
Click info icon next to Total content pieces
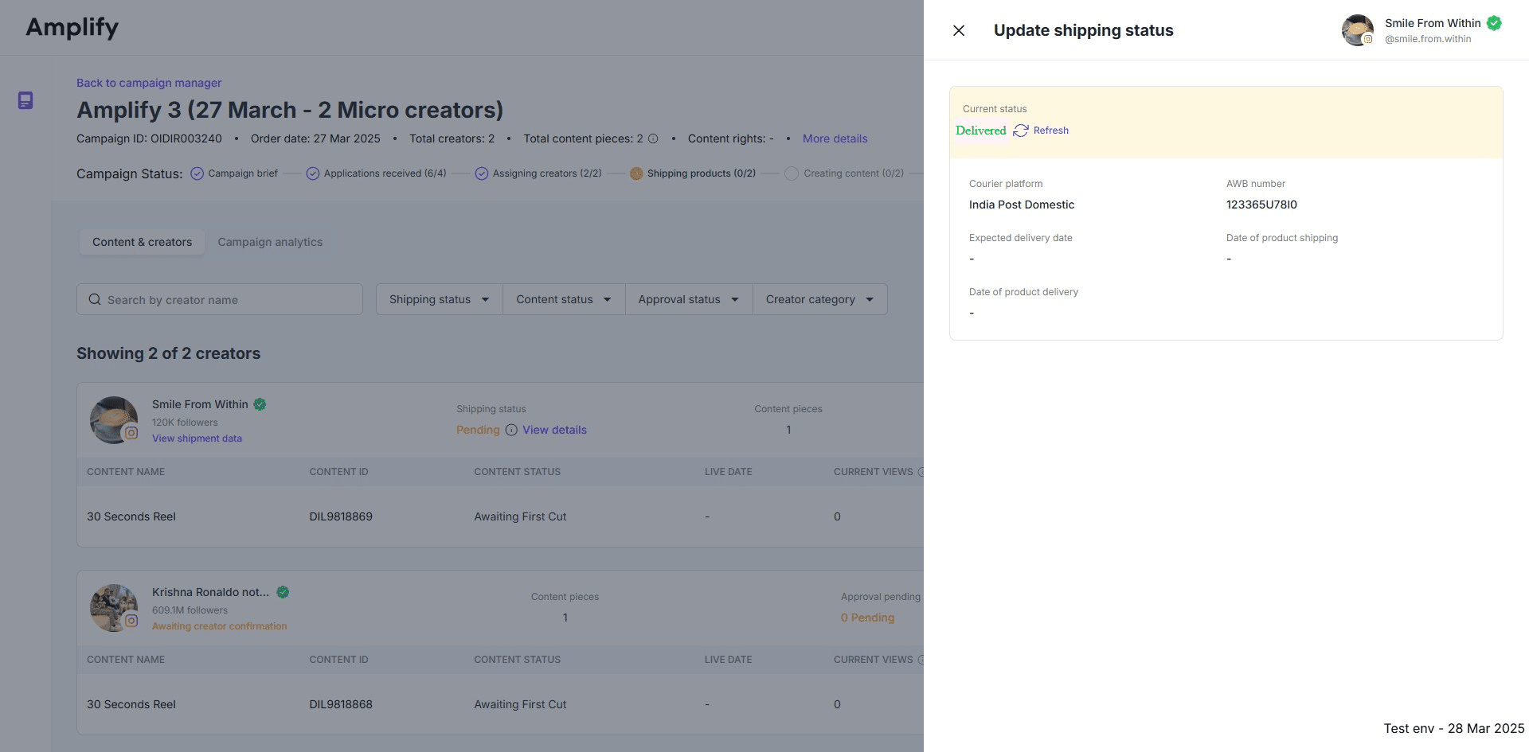(653, 138)
